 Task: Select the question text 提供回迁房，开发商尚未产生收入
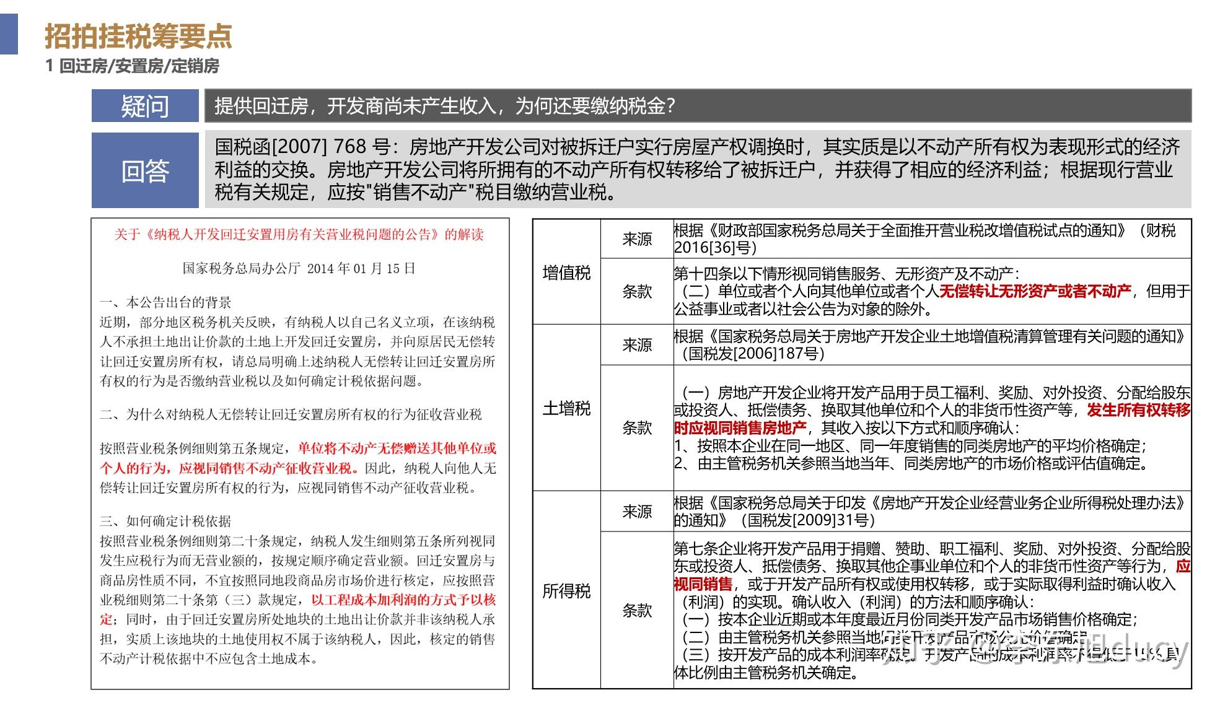(355, 106)
